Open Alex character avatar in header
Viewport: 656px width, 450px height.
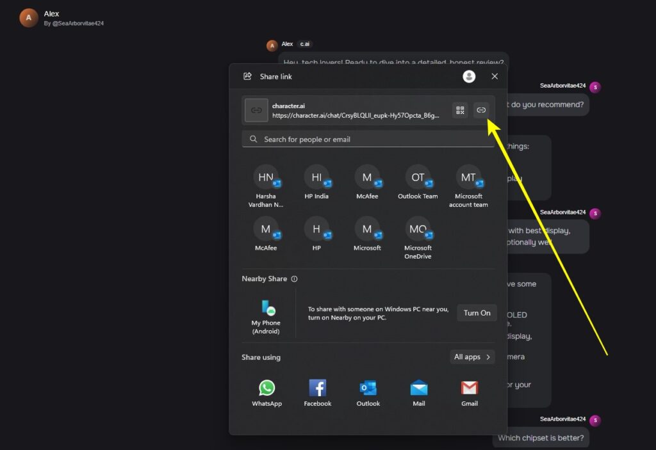[x=28, y=18]
